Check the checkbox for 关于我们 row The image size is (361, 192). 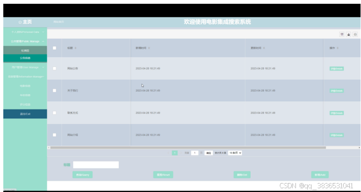point(54,91)
